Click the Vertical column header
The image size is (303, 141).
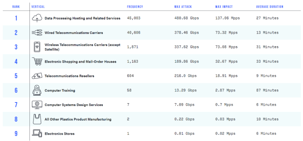click(38, 7)
